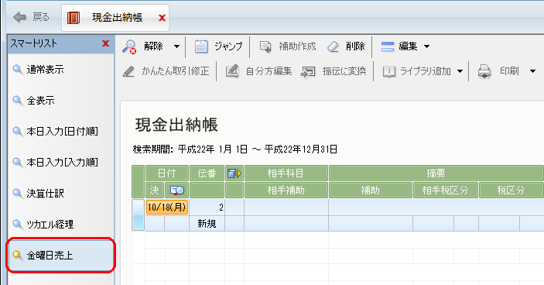Click the 相手税区分 column header
This screenshot has height=285, width=544.
[x=446, y=191]
